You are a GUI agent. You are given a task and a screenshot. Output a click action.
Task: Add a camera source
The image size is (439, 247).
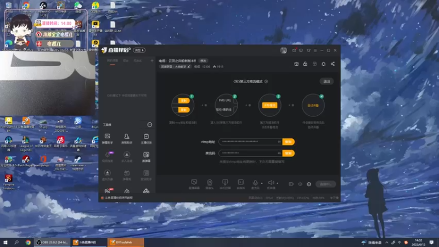(x=210, y=184)
